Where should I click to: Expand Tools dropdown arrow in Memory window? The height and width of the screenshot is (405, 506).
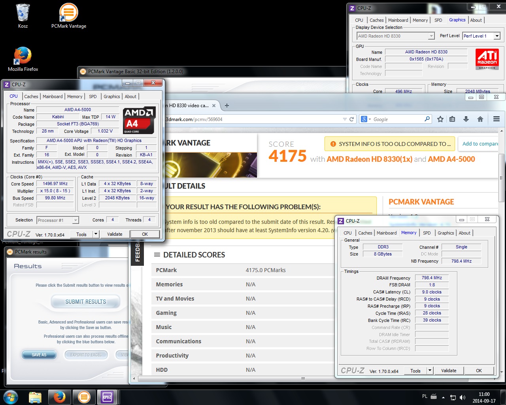(430, 371)
